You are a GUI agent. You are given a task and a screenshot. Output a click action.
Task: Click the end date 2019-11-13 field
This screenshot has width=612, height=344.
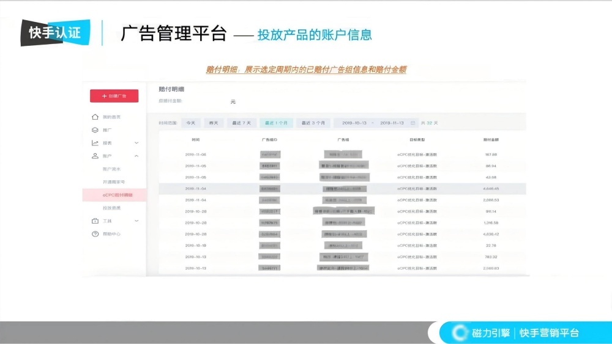392,123
